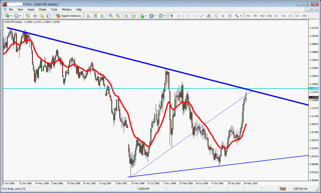The width and height of the screenshot is (321, 193).
Task: Toggle chart Auto Scroll
Action: click(127, 16)
